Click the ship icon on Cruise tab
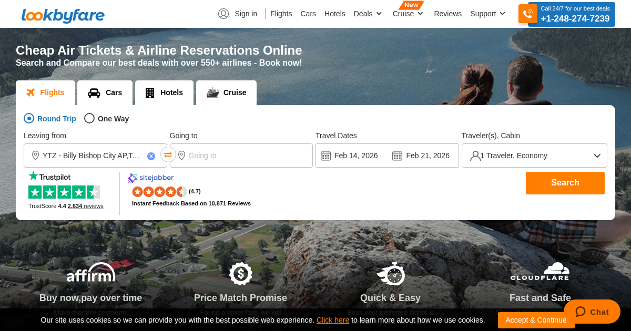 click(212, 92)
